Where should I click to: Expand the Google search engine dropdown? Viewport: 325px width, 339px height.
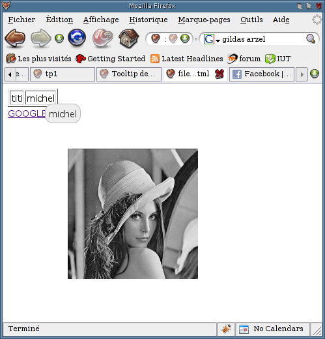pyautogui.click(x=218, y=40)
